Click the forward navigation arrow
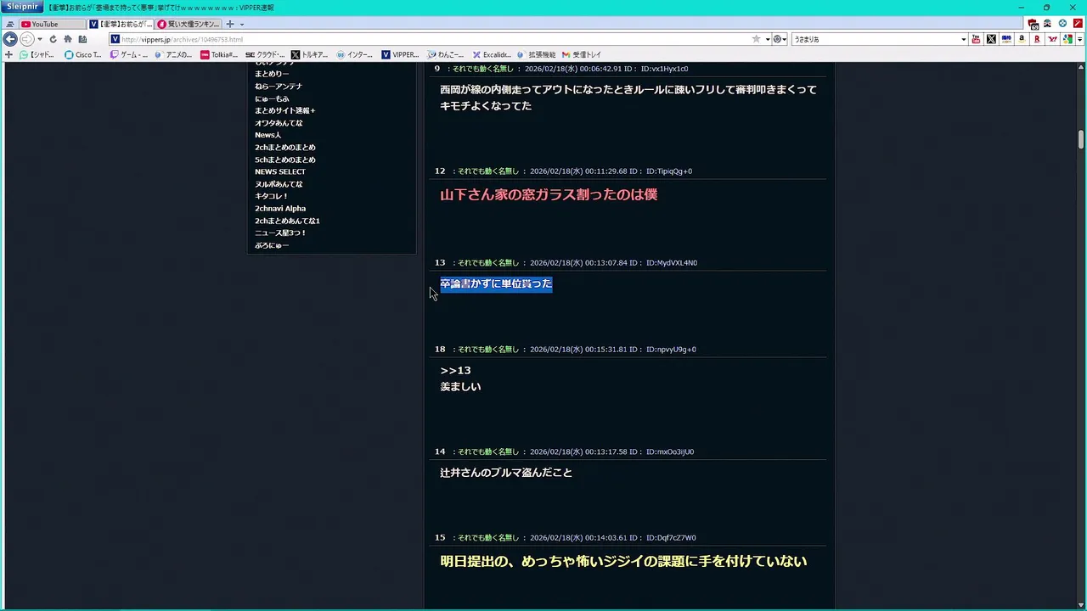 26,39
